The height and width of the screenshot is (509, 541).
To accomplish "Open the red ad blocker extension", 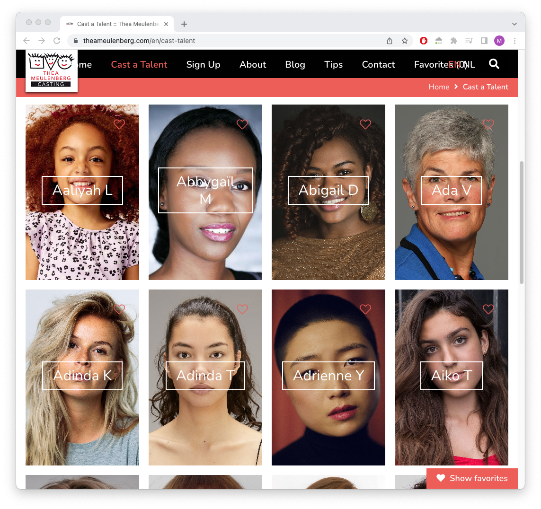I will click(424, 41).
